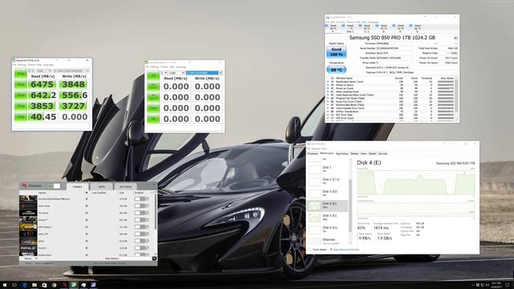Select first disk status icon in CrystalDiskInfo
514x289 pixels.
(333, 28)
